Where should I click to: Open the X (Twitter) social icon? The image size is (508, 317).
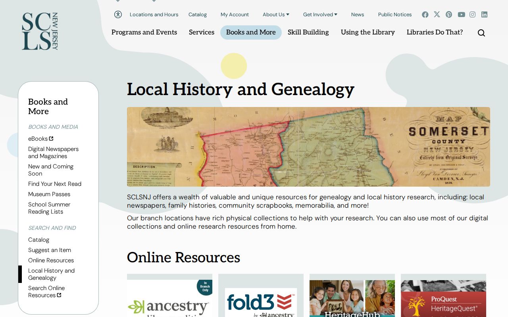(437, 15)
